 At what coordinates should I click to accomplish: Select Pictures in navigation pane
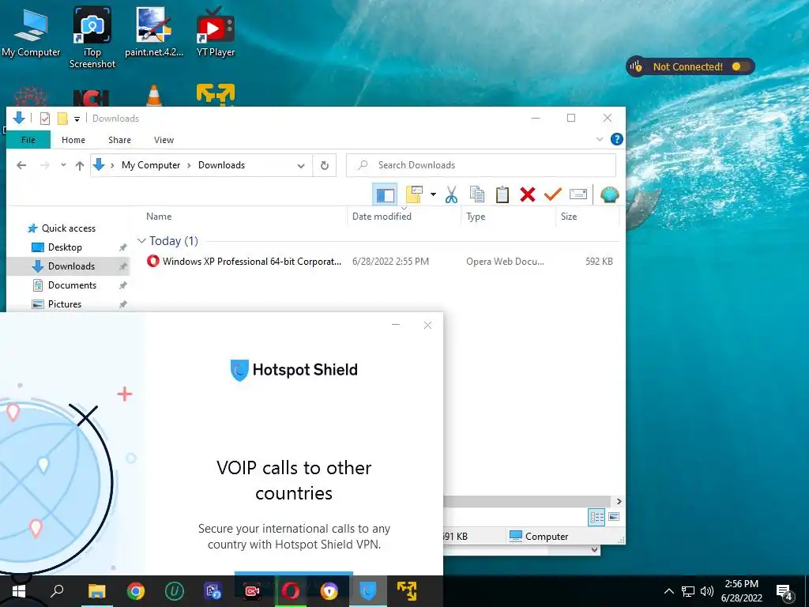click(65, 304)
